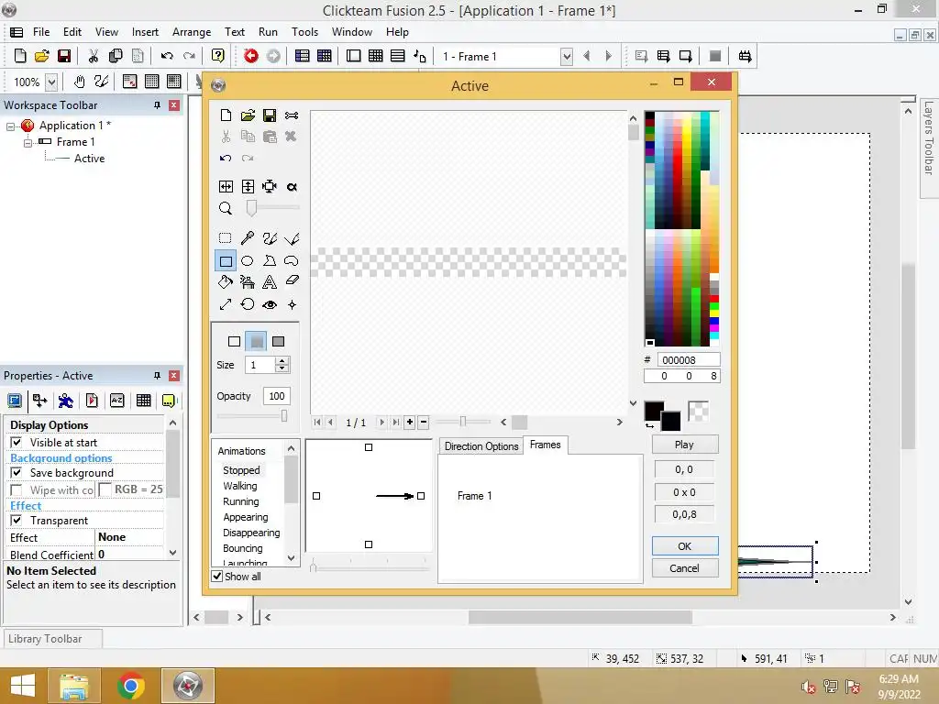The image size is (939, 704).
Task: Click the Rotate tool icon
Action: pyautogui.click(x=248, y=304)
